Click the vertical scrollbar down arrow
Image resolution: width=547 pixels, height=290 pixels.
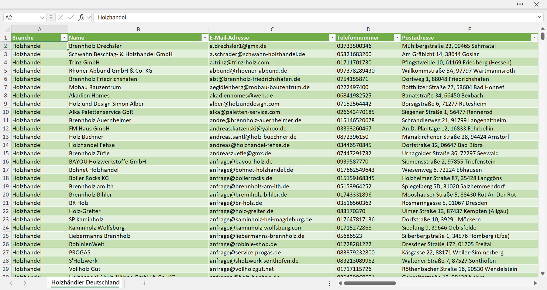543,274
